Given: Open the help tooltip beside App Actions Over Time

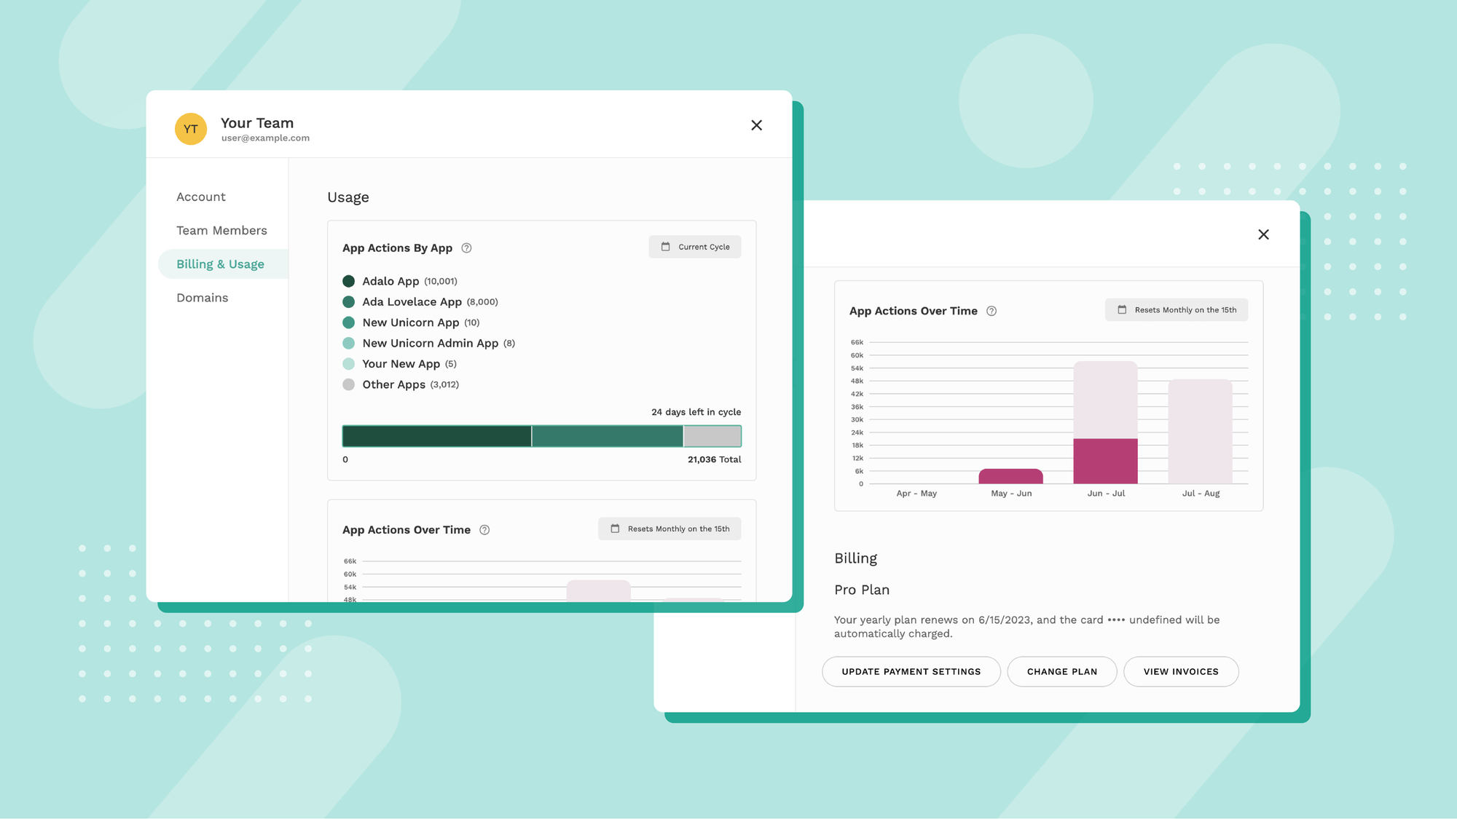Looking at the screenshot, I should [484, 530].
